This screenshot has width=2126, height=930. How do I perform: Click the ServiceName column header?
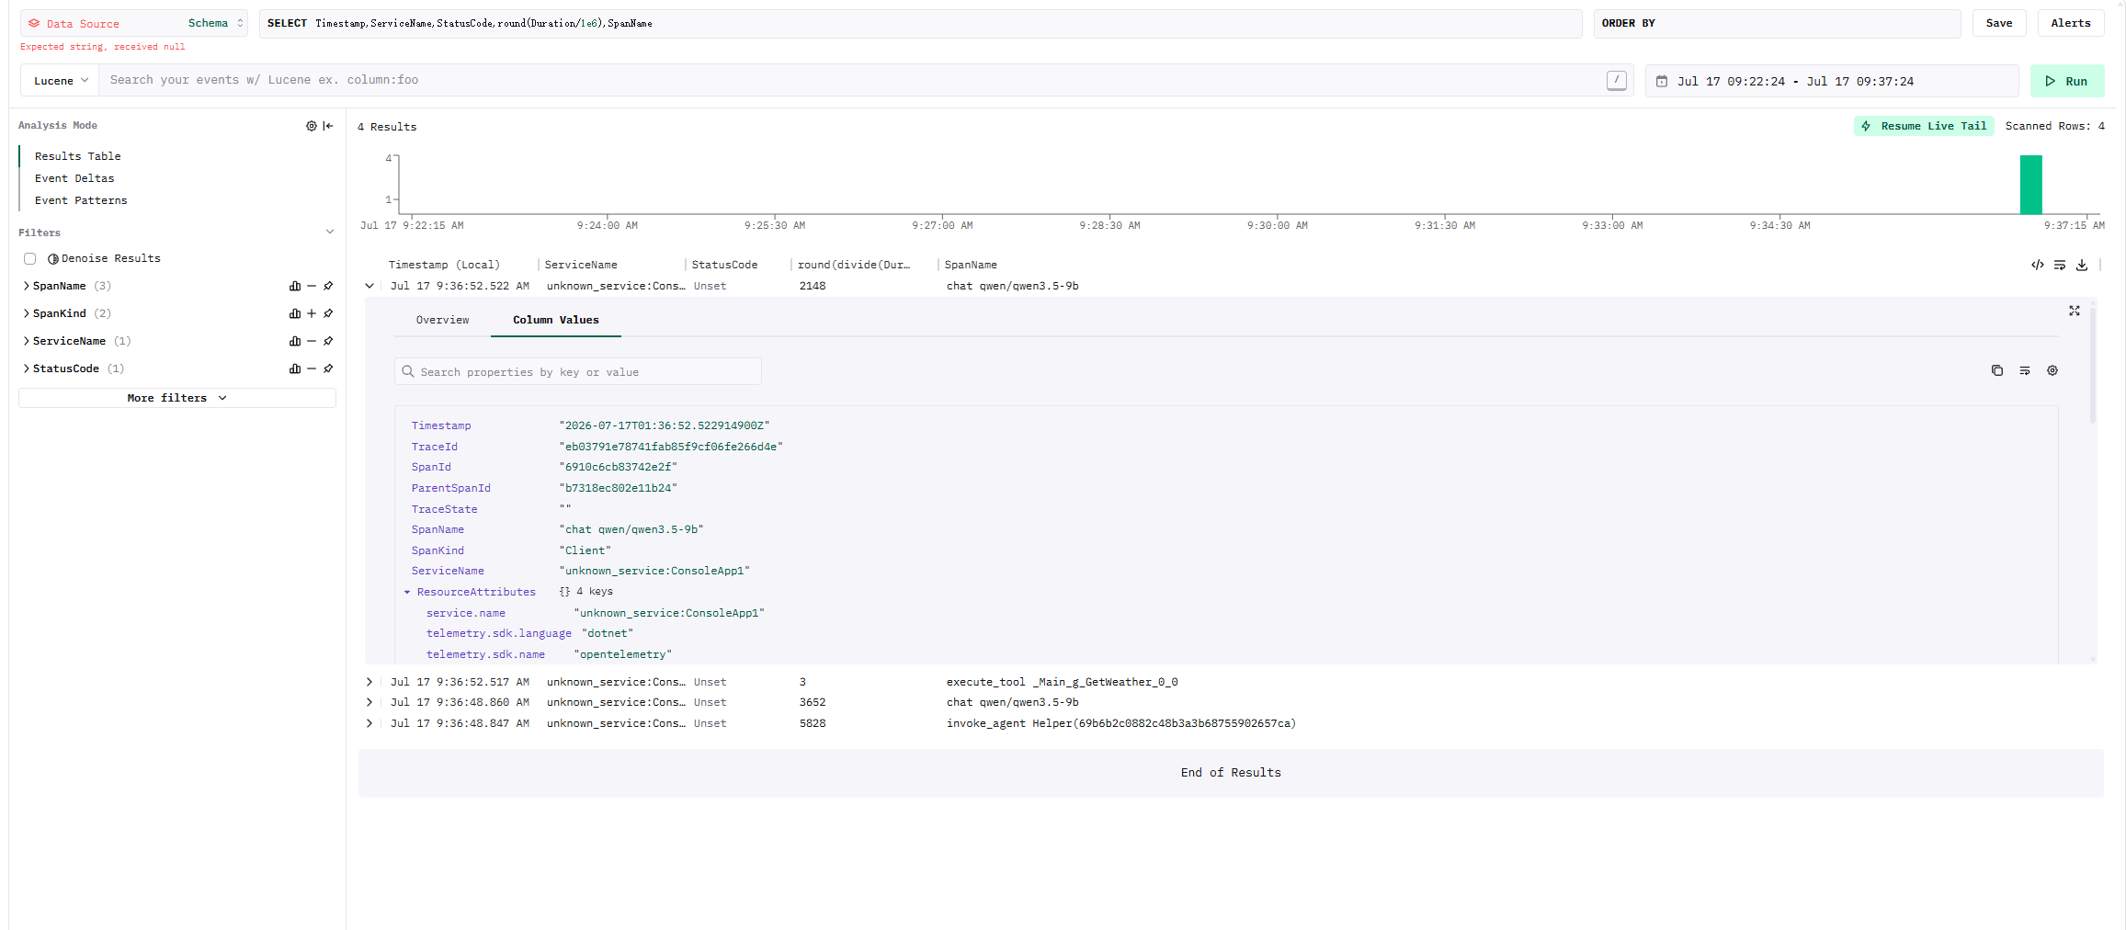581,266
